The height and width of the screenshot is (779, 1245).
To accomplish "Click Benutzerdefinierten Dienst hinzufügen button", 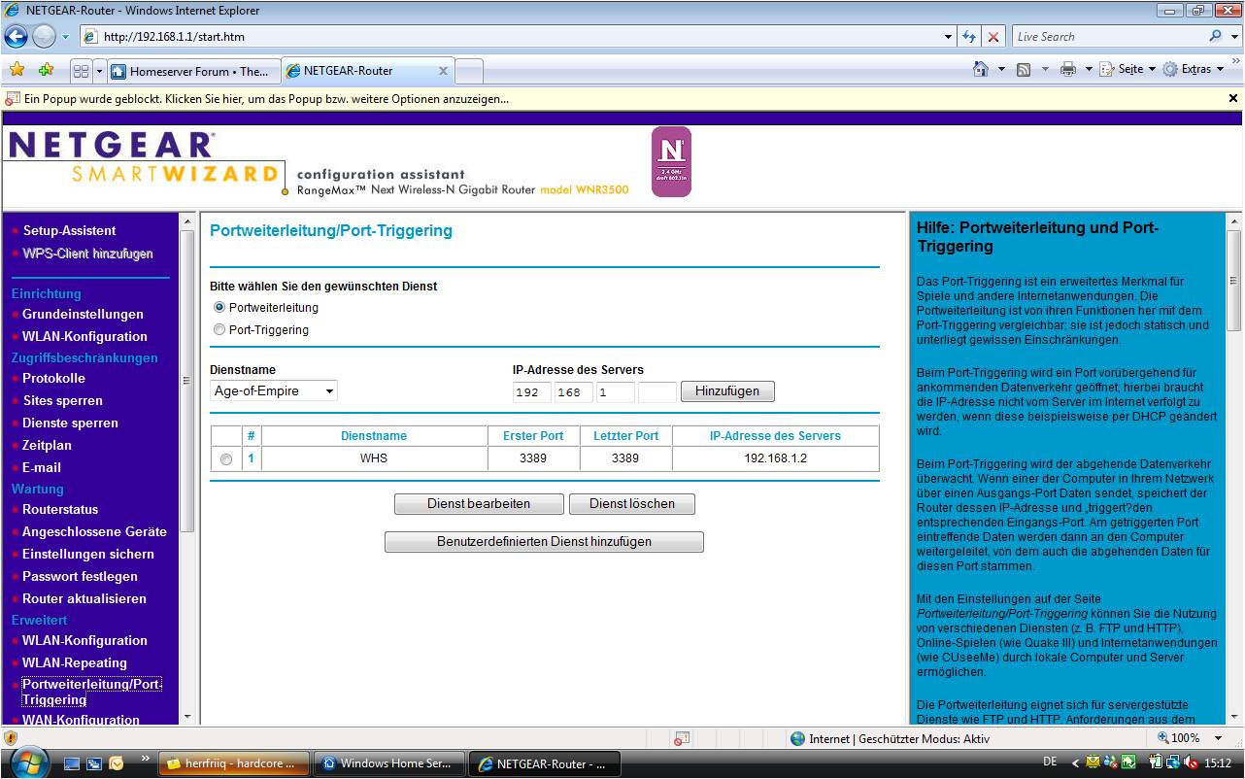I will coord(544,542).
